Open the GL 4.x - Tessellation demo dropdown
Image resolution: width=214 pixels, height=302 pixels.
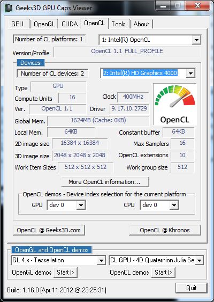pyautogui.click(x=101, y=260)
